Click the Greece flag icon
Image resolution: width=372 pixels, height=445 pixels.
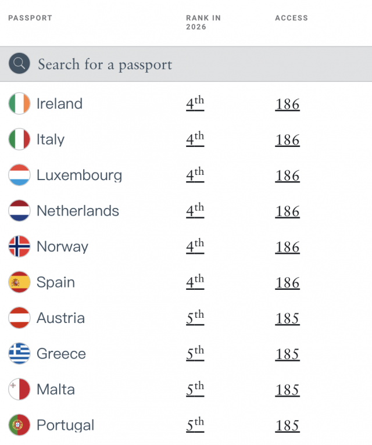point(19,354)
